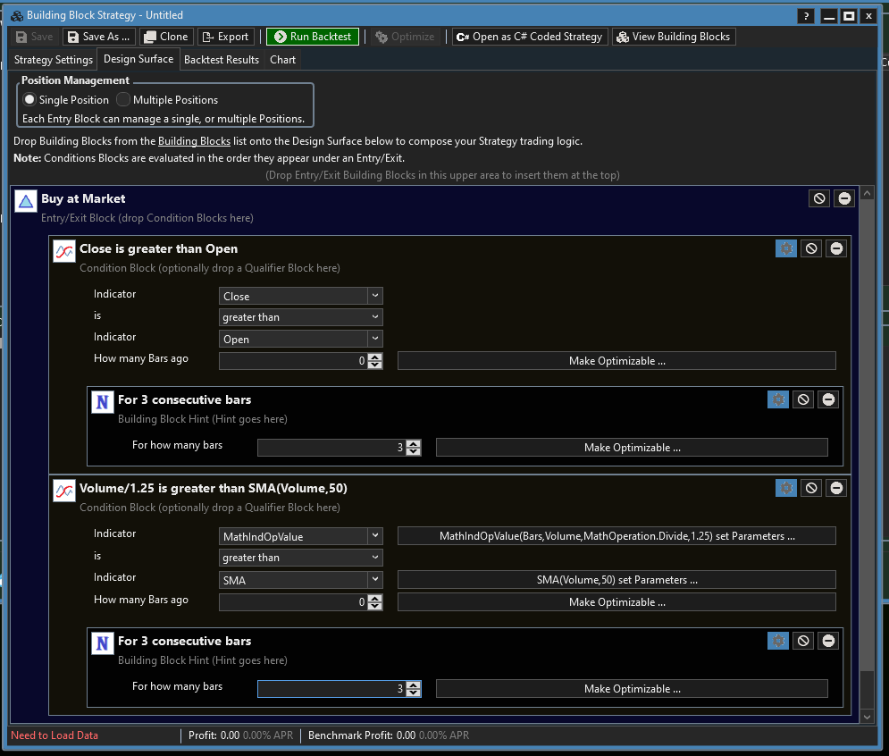The image size is (889, 756).
Task: Remove the Volume/1.25 condition block
Action: coord(836,488)
